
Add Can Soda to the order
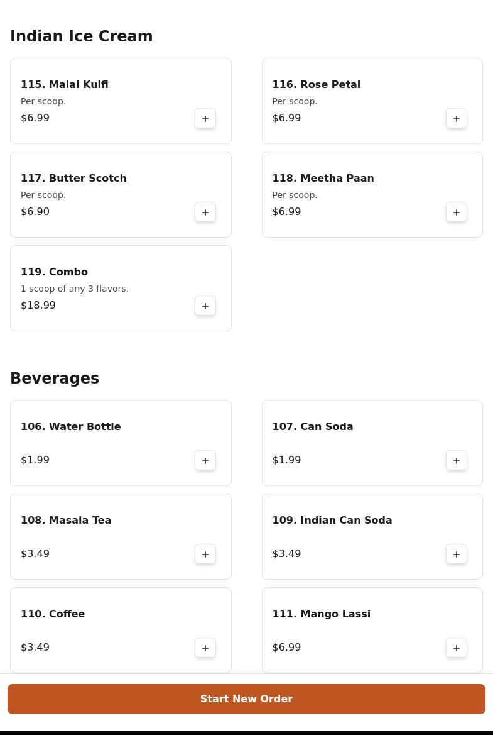point(457,461)
